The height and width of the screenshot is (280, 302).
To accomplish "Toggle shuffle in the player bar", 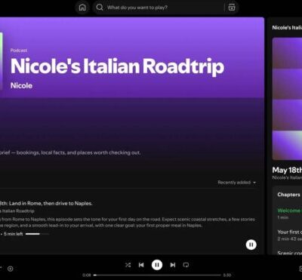I will pyautogui.click(x=128, y=265).
